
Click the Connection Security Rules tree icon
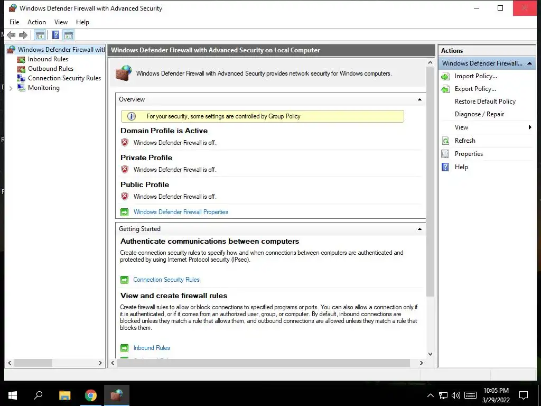(x=21, y=78)
